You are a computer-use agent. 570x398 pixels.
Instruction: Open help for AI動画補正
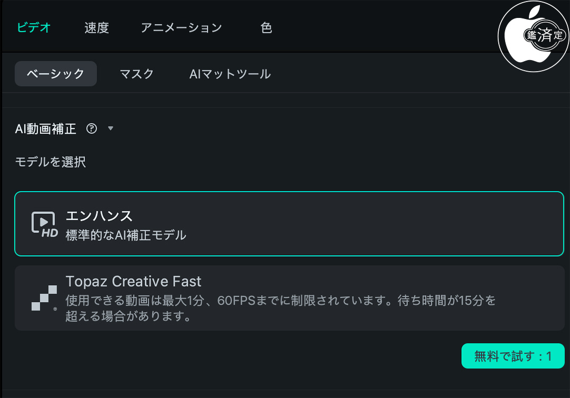(91, 129)
